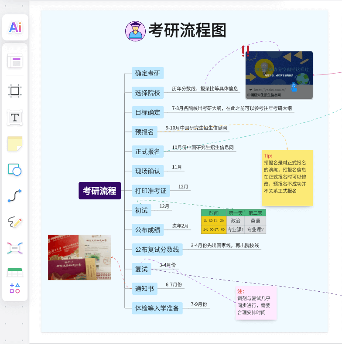Select the 考研流程 root node
This screenshot has height=344, width=342.
(99, 191)
